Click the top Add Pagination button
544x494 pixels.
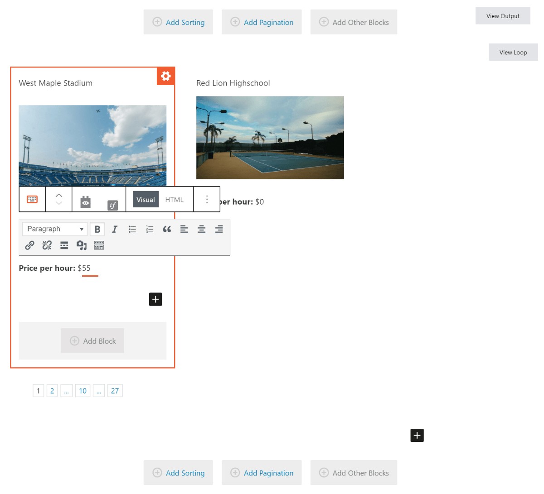point(262,22)
